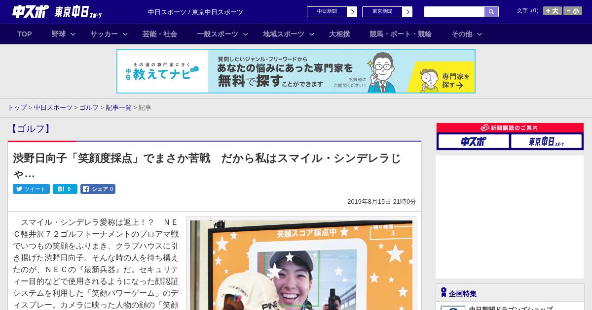Click arrow next to 東京新聞
Viewport: 592px width, 310px height.
(407, 12)
